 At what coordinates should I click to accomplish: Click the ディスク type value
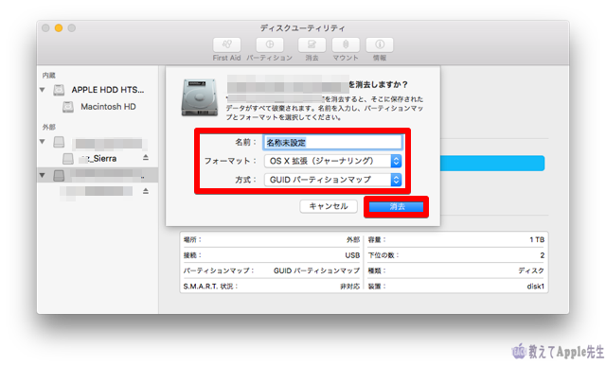point(531,270)
